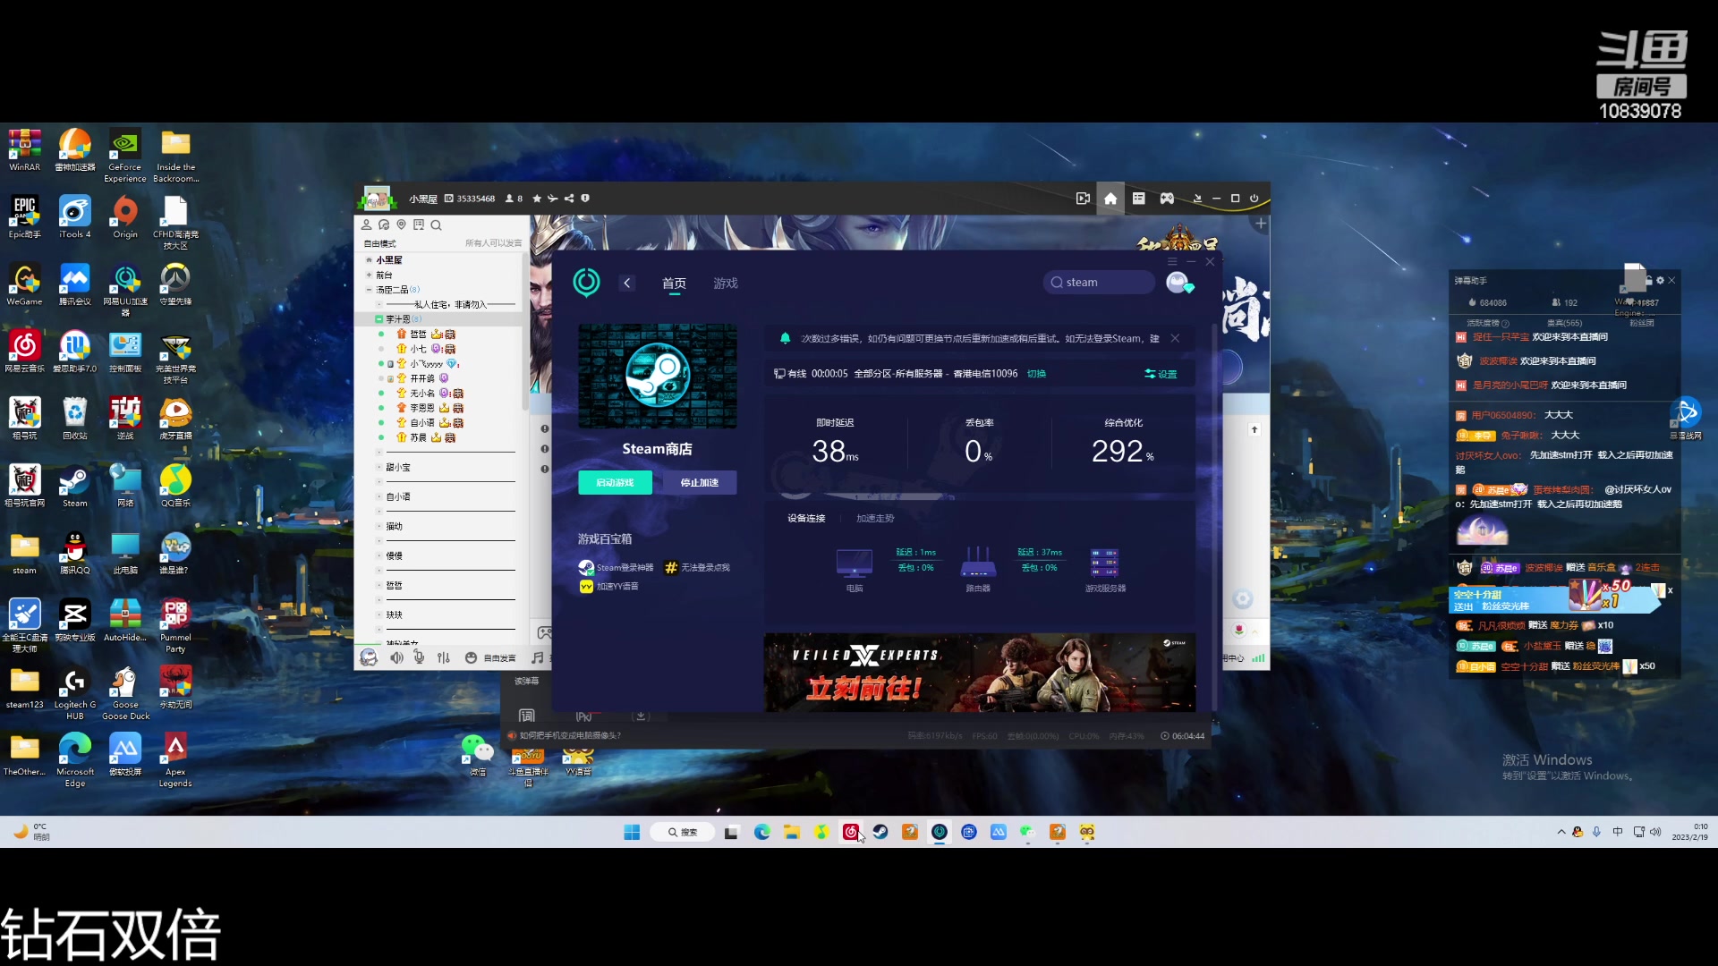Select user 小七 in channel list
Screen dimensions: 1718x966
click(x=418, y=349)
